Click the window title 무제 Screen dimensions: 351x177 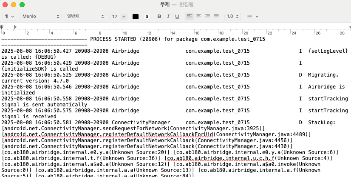click(164, 5)
